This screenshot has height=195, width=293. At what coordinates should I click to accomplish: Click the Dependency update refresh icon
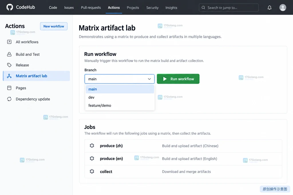coord(9,99)
